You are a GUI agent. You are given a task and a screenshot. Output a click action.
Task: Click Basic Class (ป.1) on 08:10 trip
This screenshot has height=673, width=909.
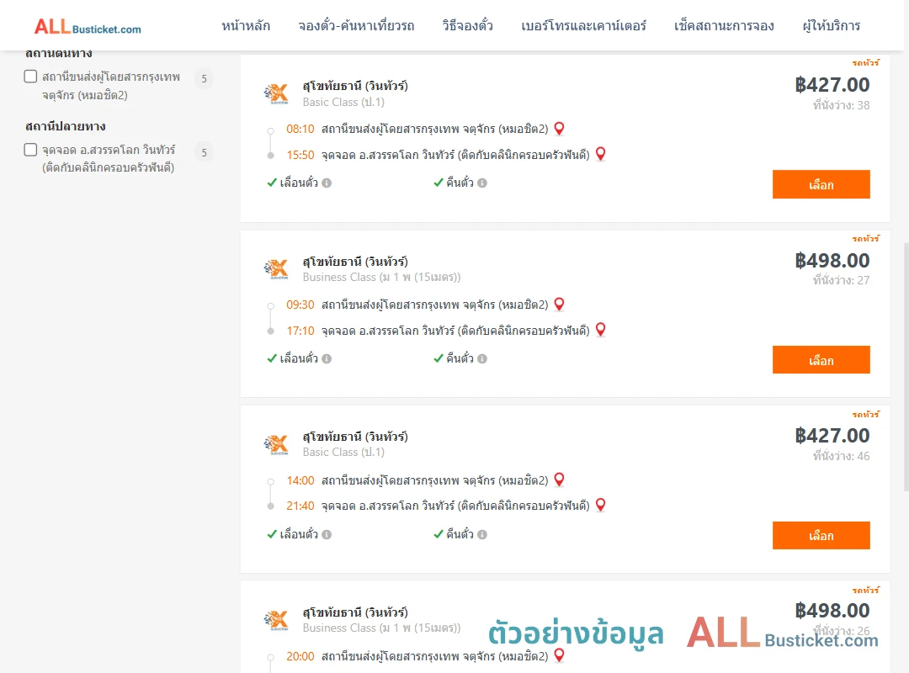pos(343,102)
